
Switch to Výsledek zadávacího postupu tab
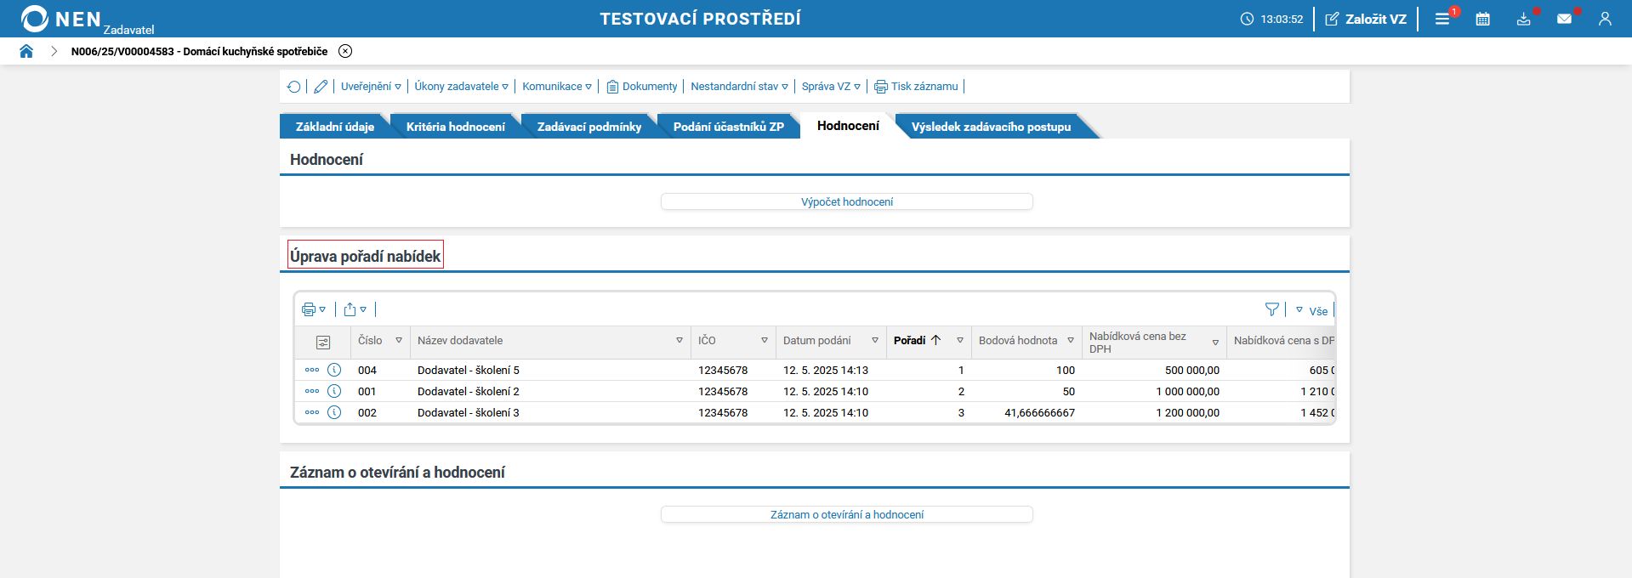tap(991, 127)
